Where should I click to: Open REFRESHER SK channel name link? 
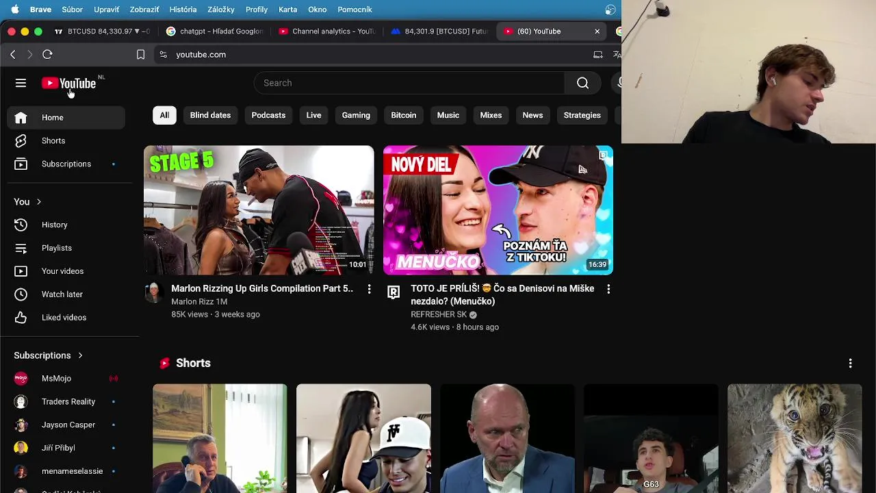click(438, 315)
